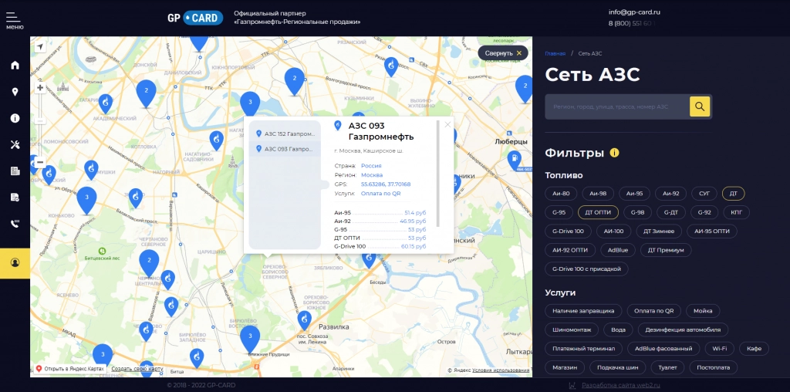Locate me with the map geolocation arrow

[40, 47]
